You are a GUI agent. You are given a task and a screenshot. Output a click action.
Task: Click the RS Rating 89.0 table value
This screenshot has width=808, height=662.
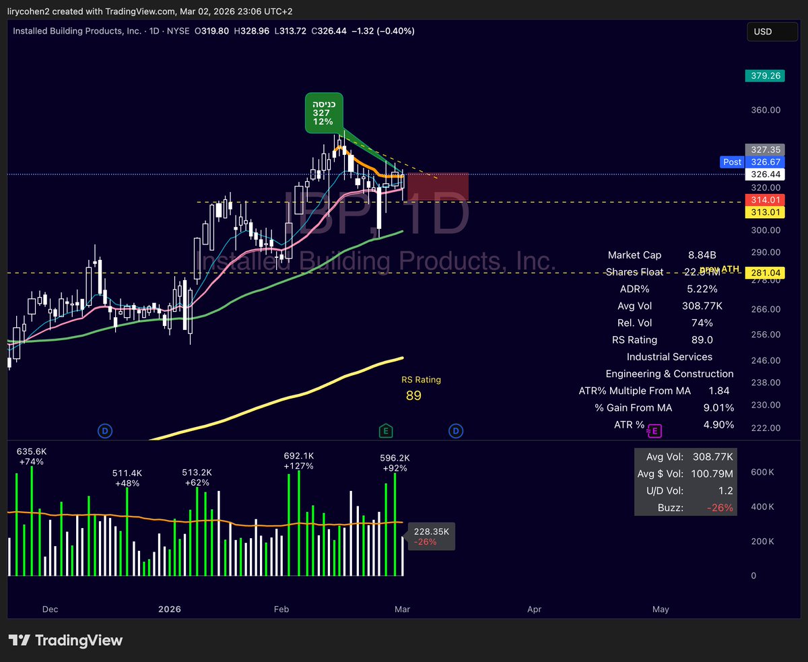(x=702, y=339)
